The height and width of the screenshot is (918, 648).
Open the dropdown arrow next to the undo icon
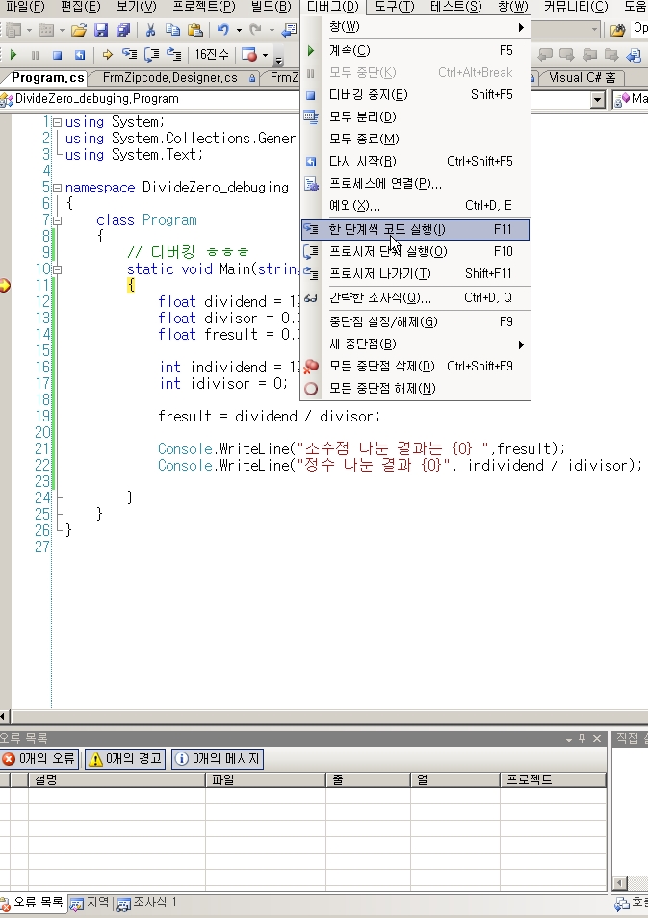tap(239, 30)
